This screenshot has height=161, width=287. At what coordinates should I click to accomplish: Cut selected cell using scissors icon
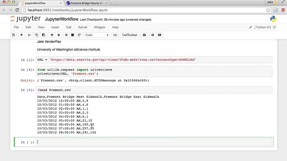point(30,35)
